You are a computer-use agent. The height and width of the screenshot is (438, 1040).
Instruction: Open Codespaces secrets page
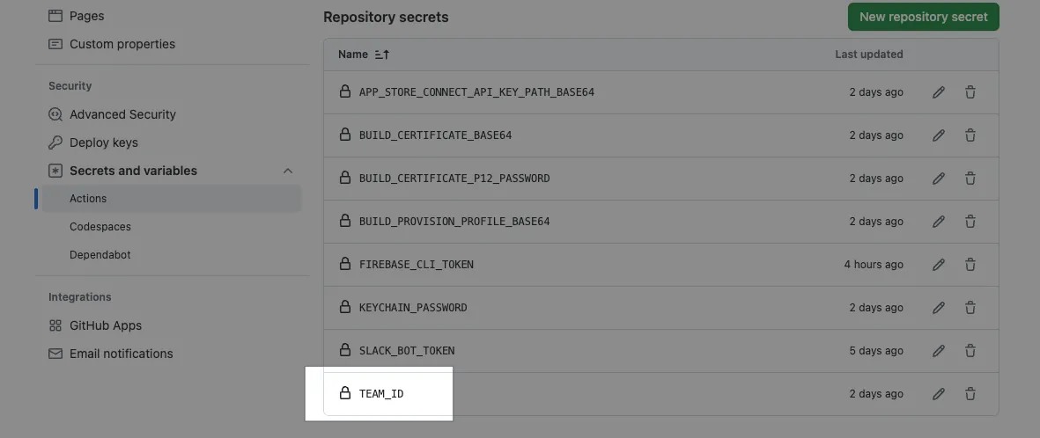[x=100, y=227]
